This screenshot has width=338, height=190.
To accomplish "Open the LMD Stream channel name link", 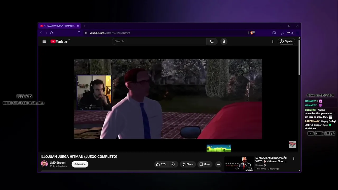I will coord(58,163).
